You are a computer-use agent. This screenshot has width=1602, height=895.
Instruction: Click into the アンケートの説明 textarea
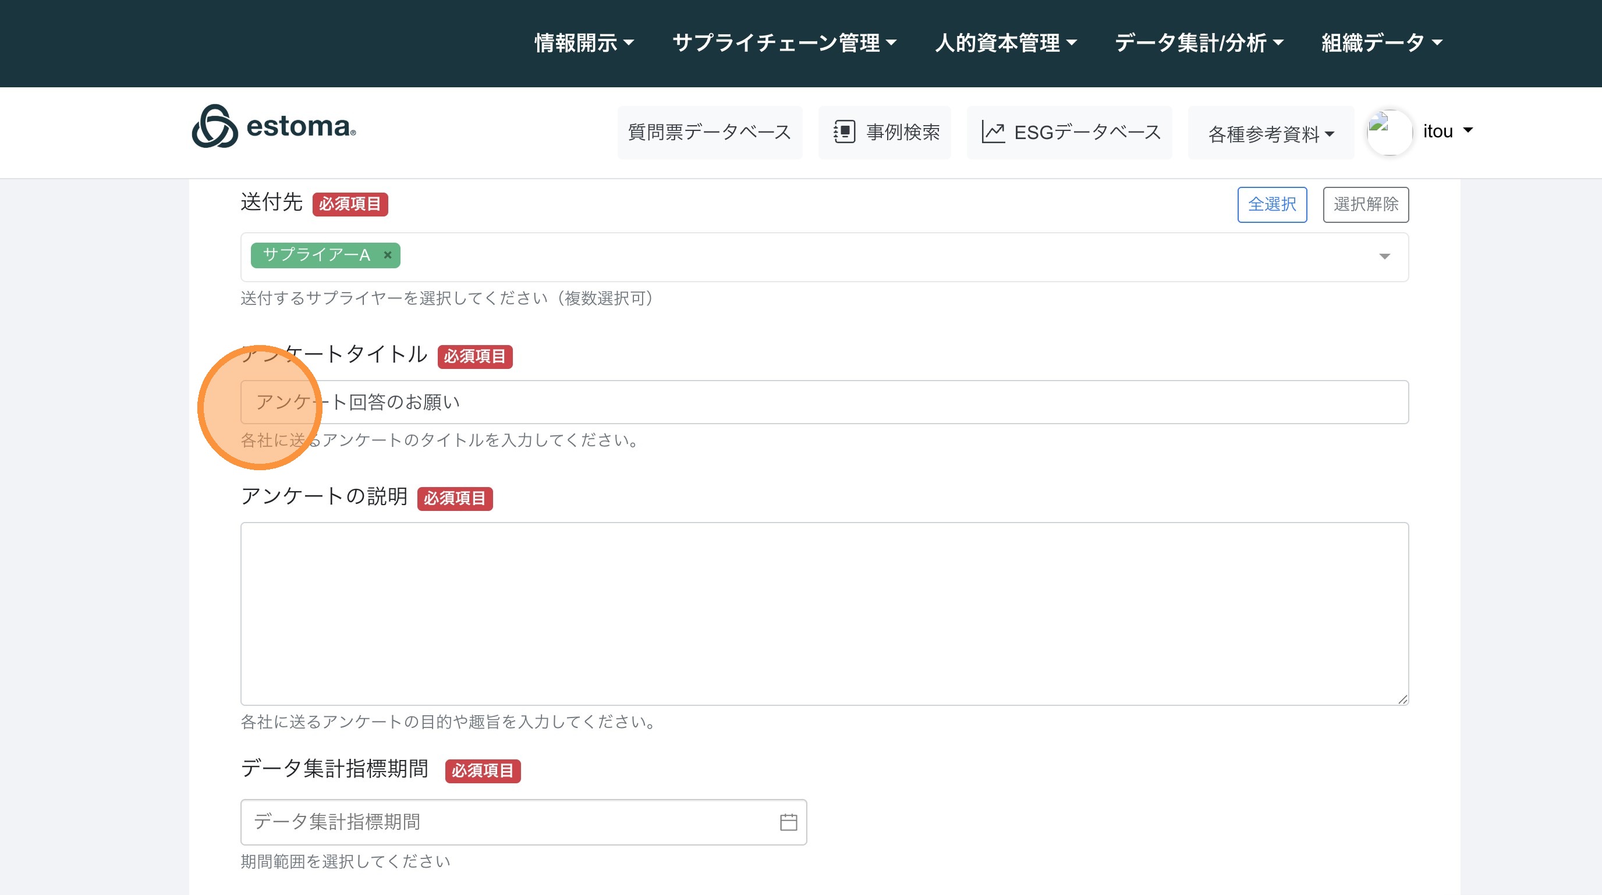click(824, 613)
